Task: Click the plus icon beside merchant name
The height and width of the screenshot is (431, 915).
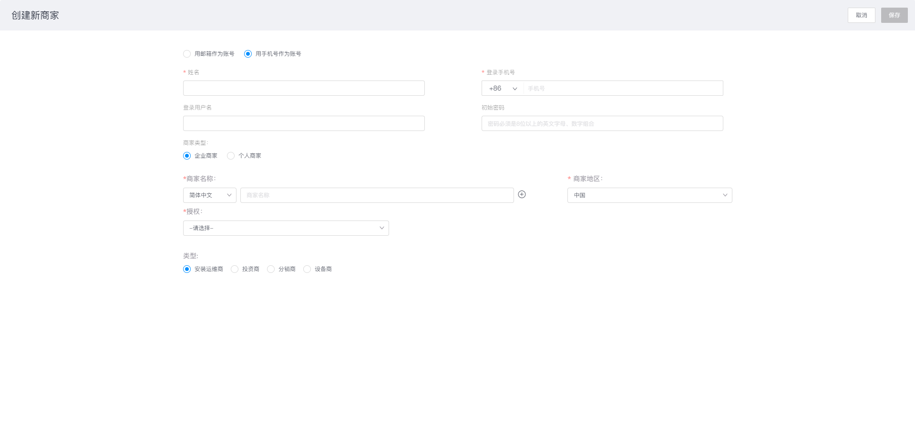Action: (522, 194)
